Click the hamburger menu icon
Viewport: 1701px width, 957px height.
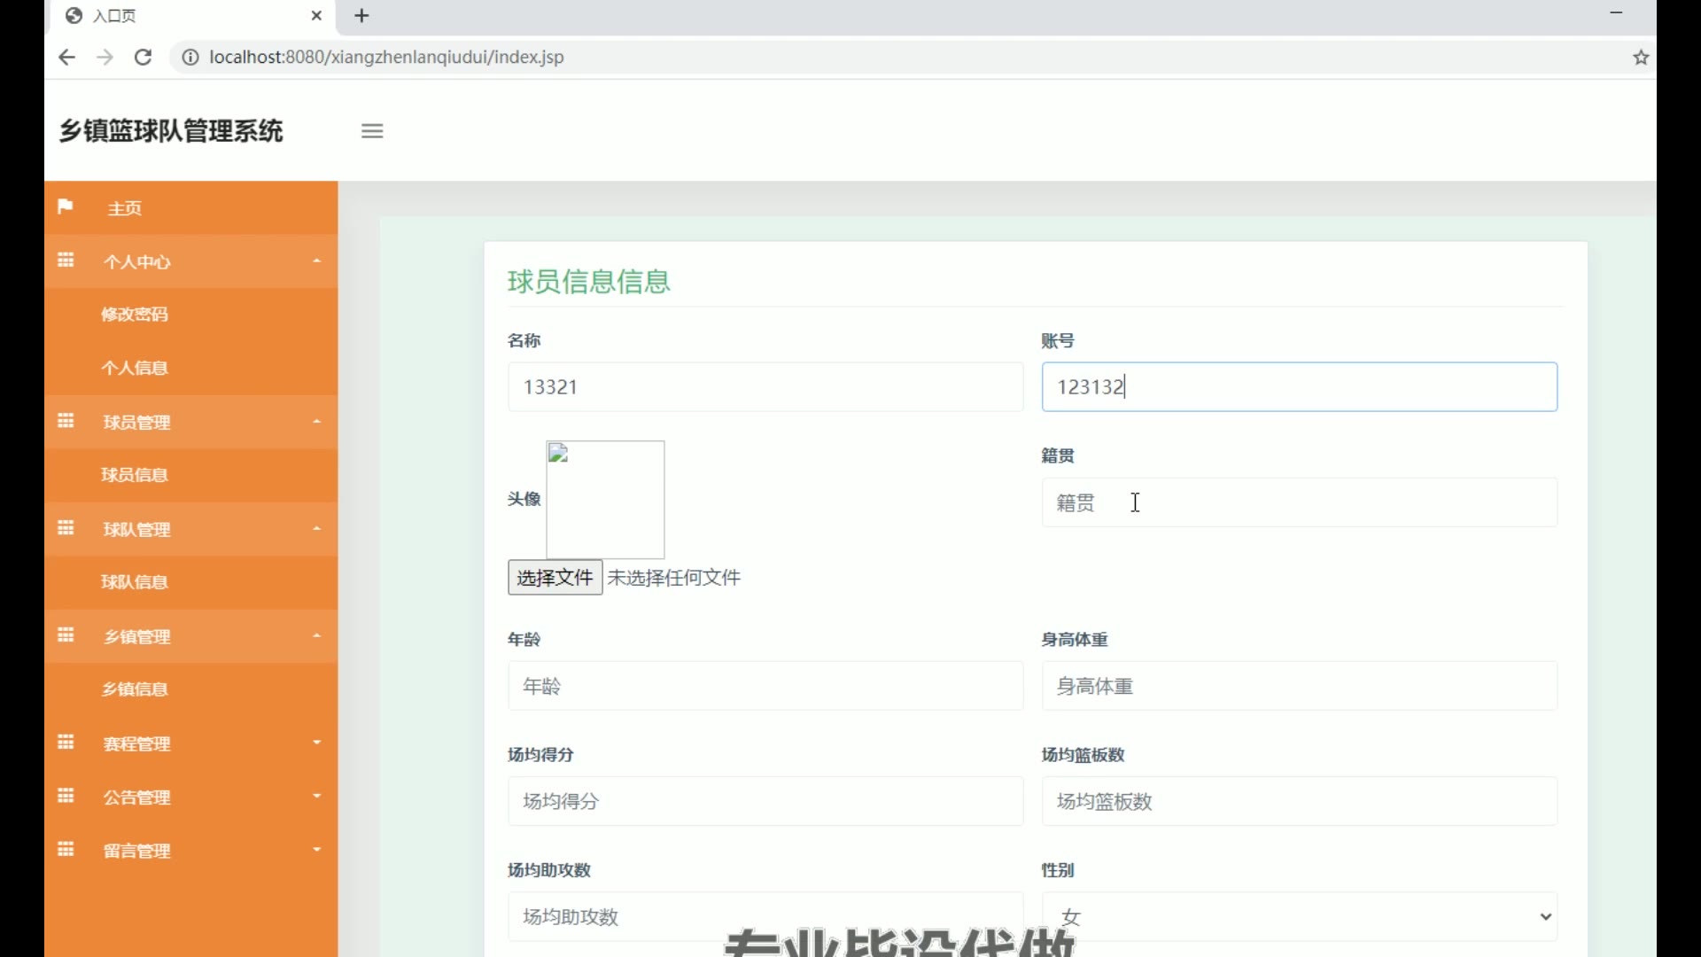click(372, 131)
